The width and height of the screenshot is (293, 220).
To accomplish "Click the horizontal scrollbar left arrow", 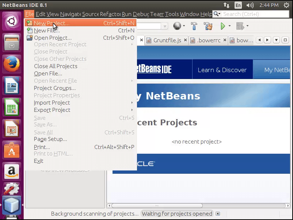I will coord(109,206).
